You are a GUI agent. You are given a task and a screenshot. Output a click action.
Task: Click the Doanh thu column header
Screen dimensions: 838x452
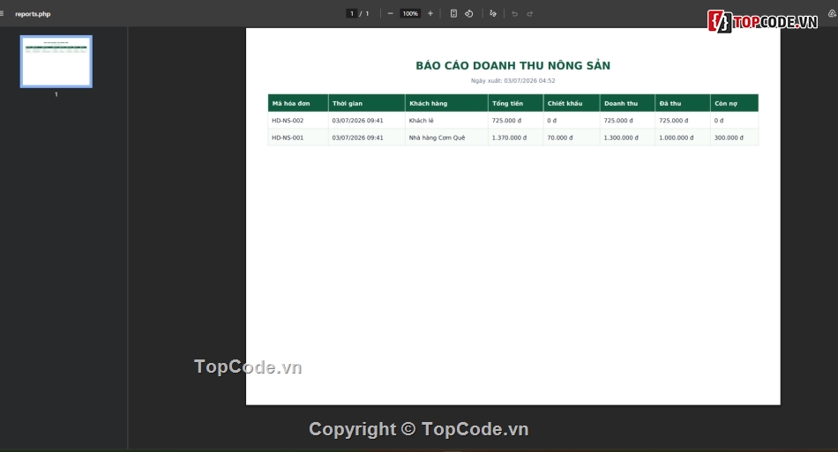click(x=627, y=103)
